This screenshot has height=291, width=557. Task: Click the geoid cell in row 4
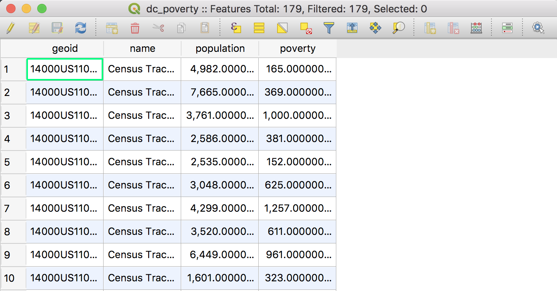(65, 139)
